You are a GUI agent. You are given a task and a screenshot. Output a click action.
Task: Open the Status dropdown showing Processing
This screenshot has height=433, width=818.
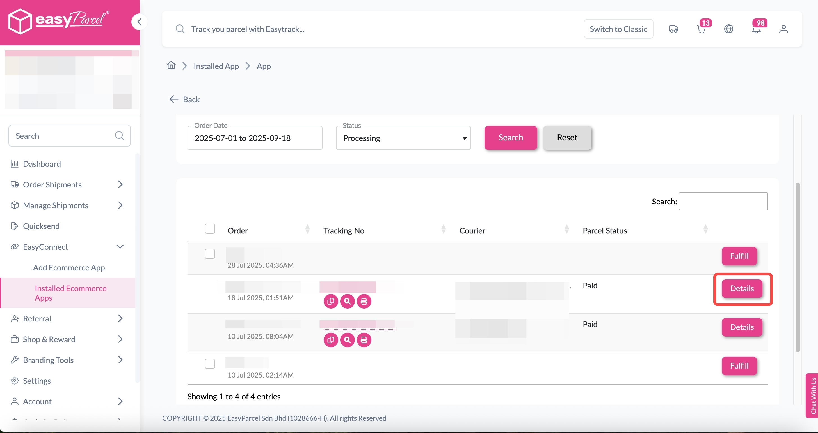pos(403,138)
